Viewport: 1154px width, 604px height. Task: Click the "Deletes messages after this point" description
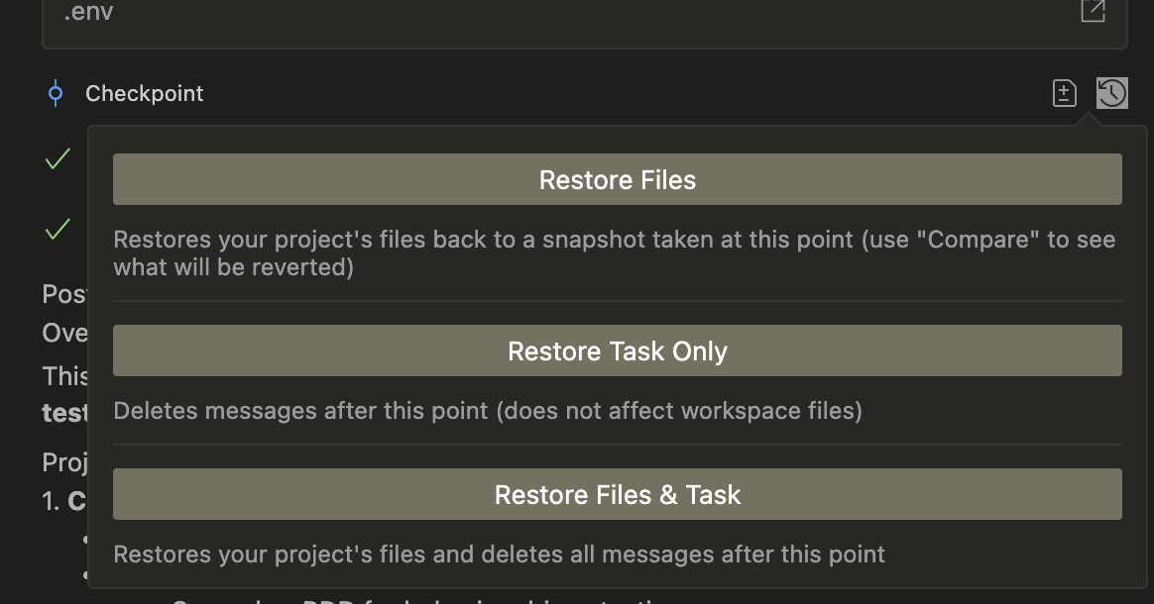click(487, 410)
